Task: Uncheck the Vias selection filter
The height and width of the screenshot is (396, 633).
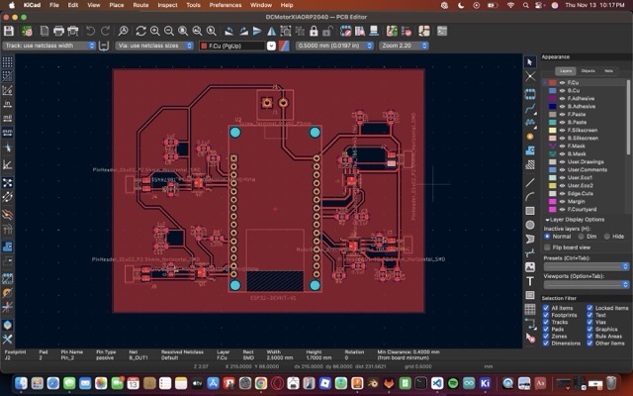Action: 589,322
